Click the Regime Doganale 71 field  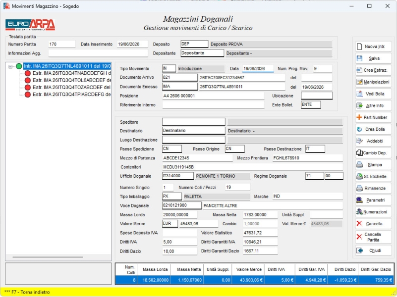[315, 176]
